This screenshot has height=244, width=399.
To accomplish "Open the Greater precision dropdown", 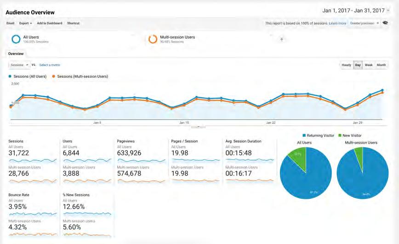I will tap(364, 23).
